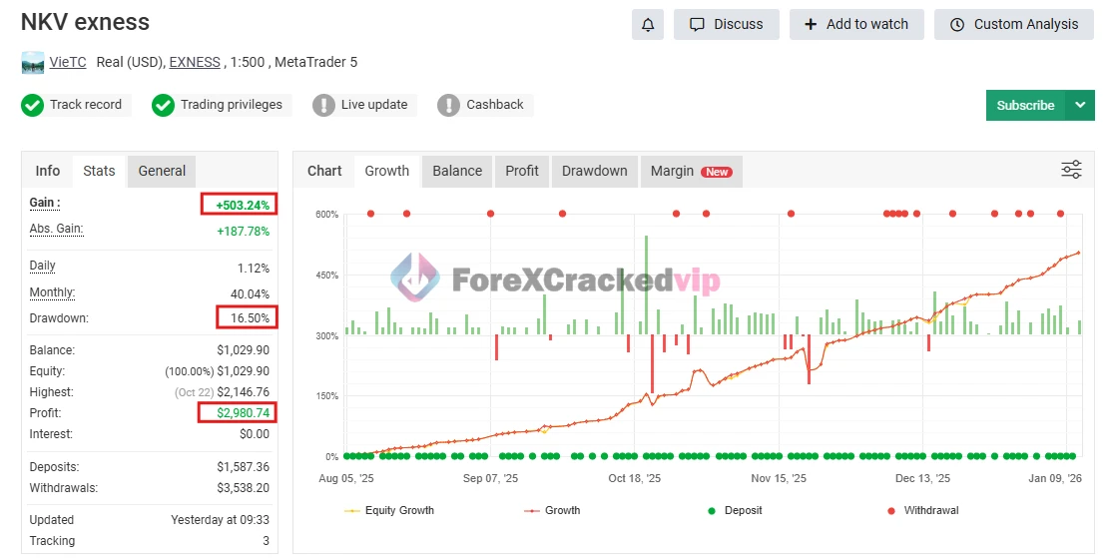Click the Gain label
Viewport: 1111px width, 558px height.
point(45,203)
